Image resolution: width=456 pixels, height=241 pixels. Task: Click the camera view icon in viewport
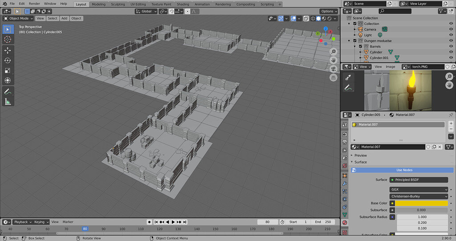click(x=333, y=69)
